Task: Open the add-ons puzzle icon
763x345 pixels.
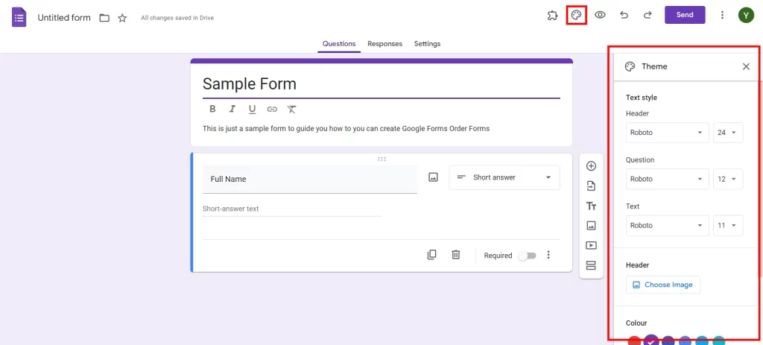Action: pyautogui.click(x=552, y=15)
